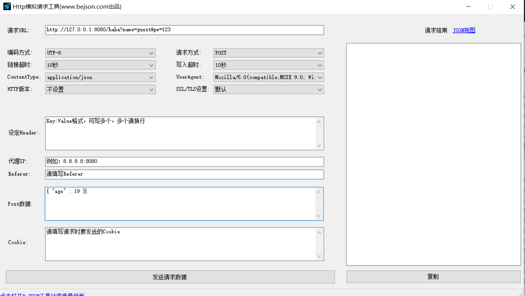Click the Referer input field
This screenshot has width=525, height=296.
(184, 174)
